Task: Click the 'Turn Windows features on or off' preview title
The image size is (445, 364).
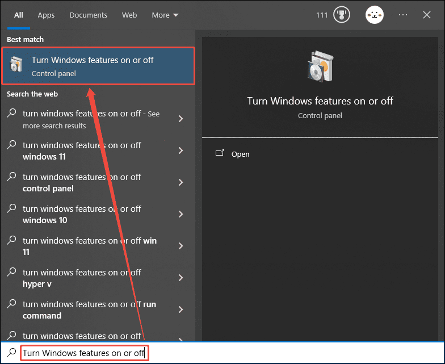Action: pyautogui.click(x=320, y=101)
